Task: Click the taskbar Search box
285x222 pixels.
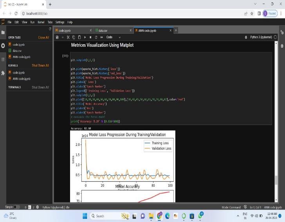Action: 110,216
